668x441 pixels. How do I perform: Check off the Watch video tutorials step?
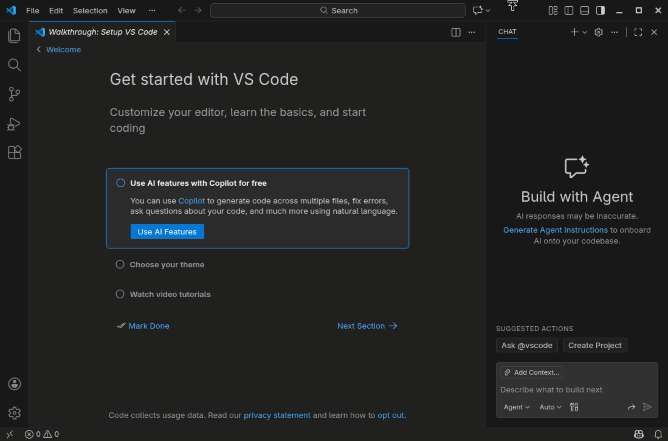coord(120,294)
